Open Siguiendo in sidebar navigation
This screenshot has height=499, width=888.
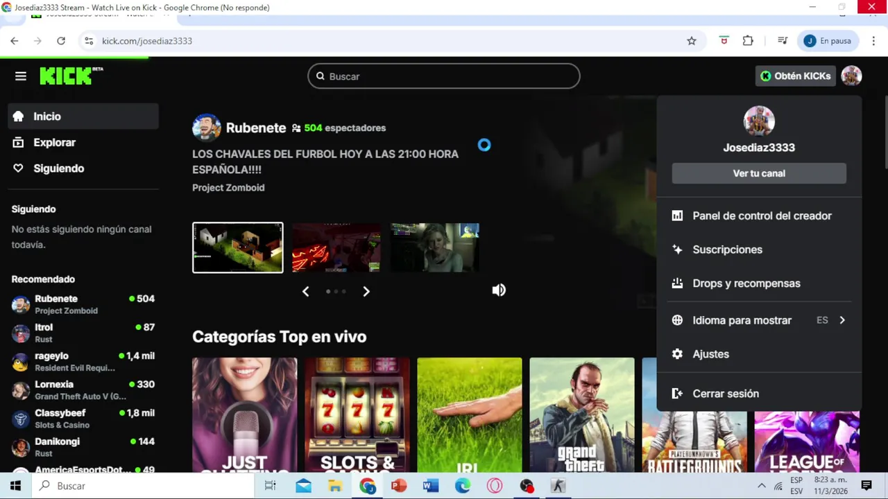click(x=83, y=168)
